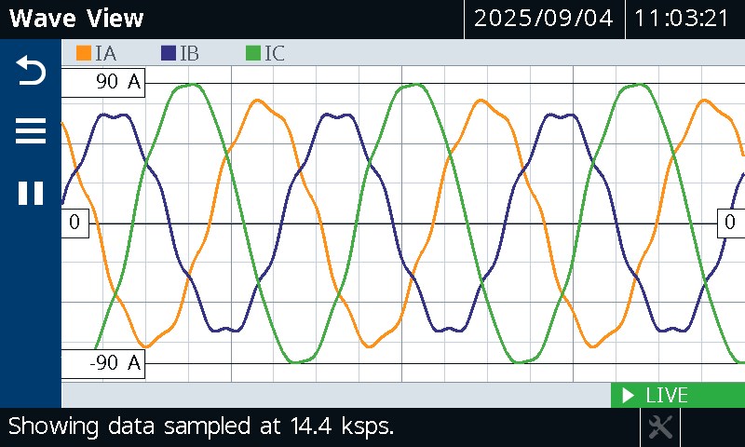
Task: Click the sampling rate status message
Action: point(201,427)
